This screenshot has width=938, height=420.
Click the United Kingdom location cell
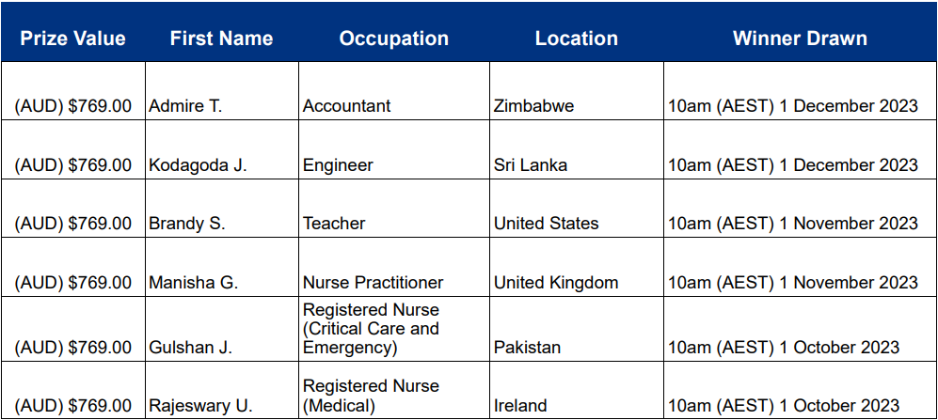click(577, 267)
